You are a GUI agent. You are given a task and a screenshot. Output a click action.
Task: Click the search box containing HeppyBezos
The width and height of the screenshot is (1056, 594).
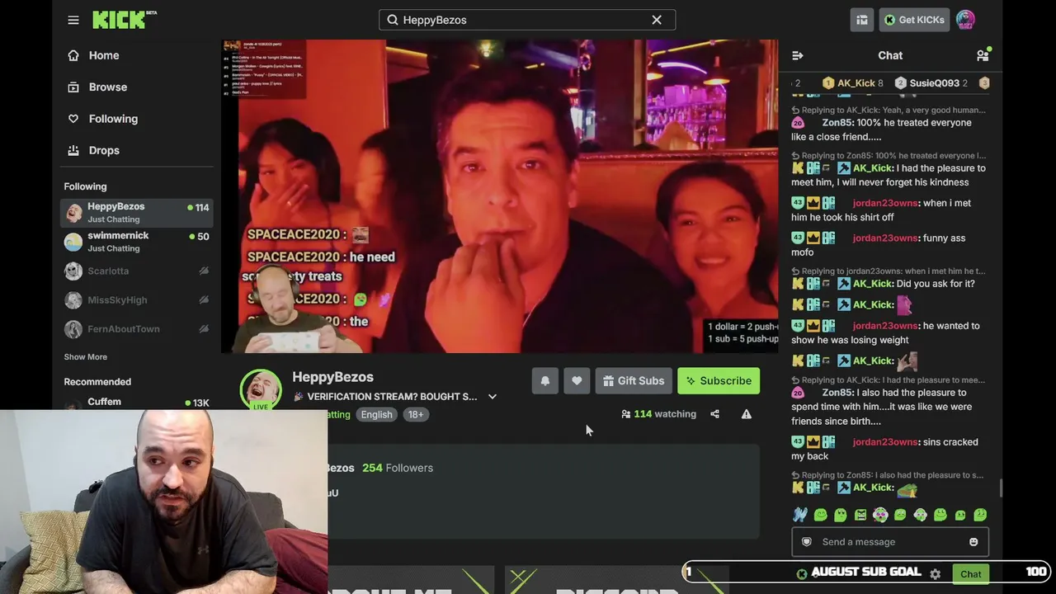pyautogui.click(x=527, y=20)
